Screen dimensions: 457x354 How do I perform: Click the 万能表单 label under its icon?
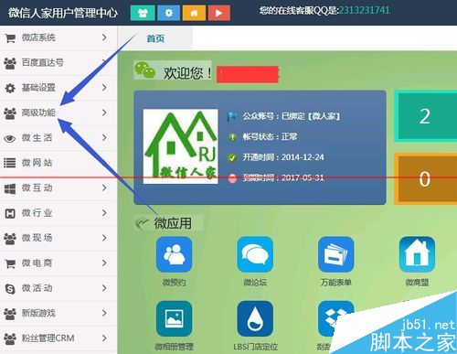point(335,283)
